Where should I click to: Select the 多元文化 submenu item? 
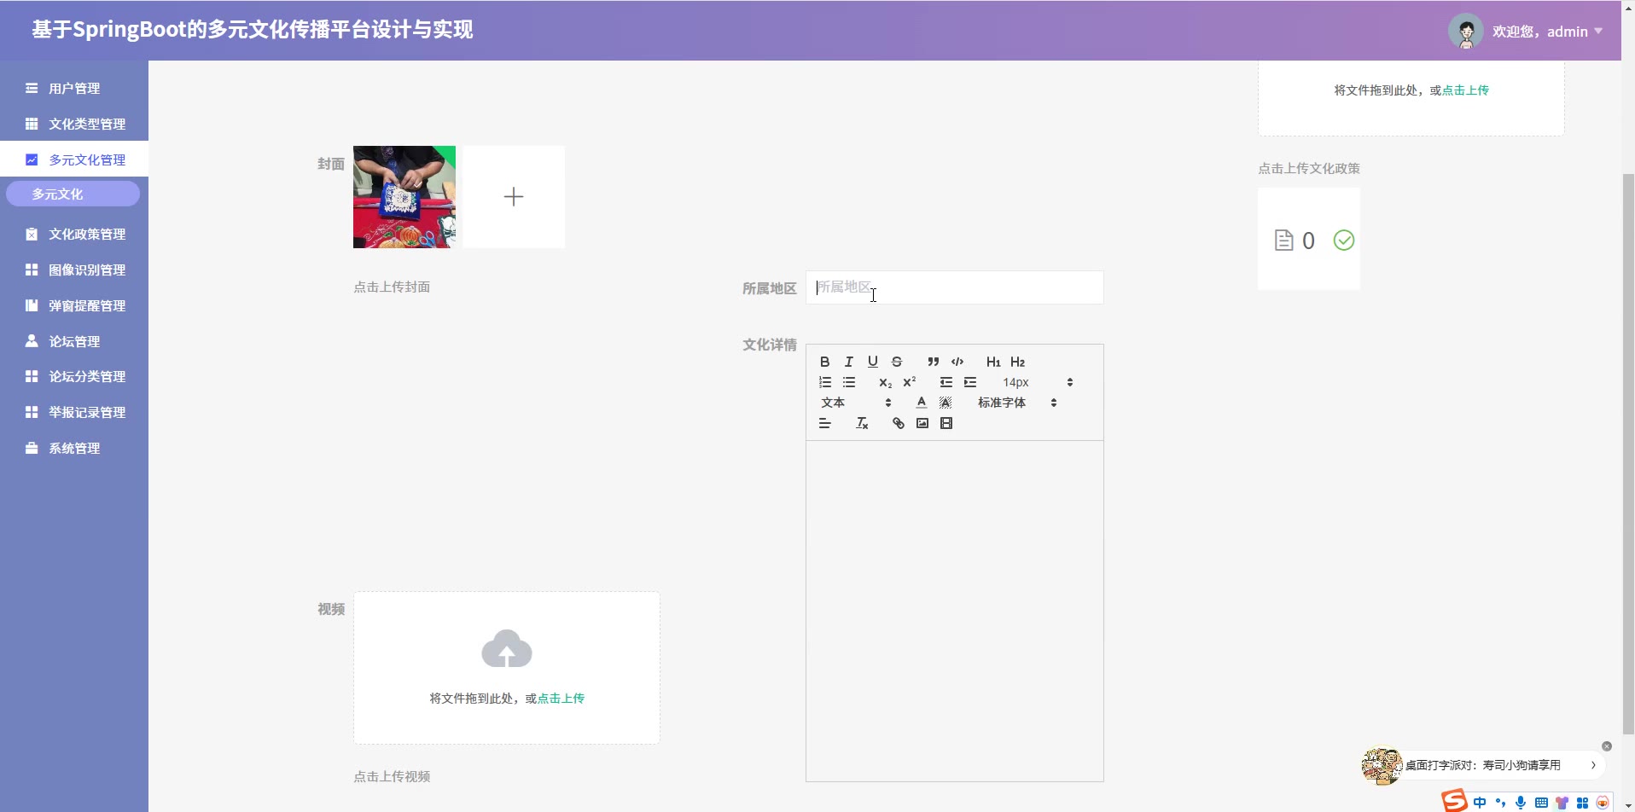(x=73, y=194)
